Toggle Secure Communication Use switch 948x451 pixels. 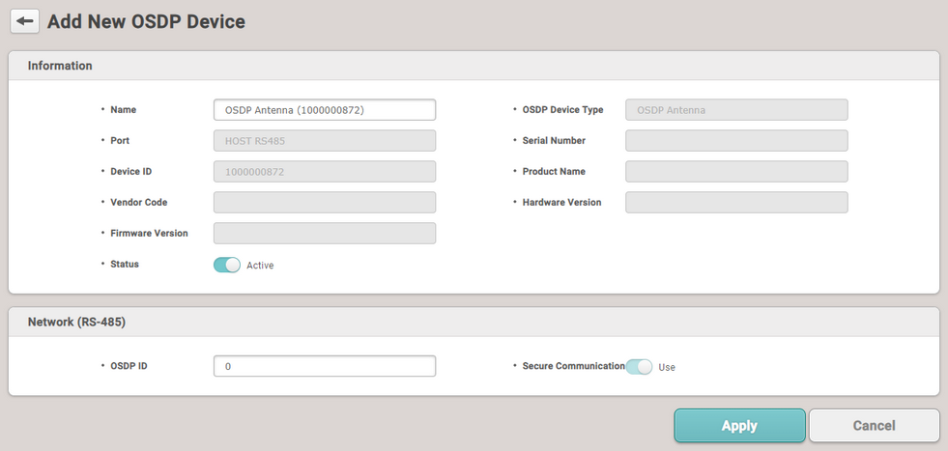pyautogui.click(x=639, y=366)
